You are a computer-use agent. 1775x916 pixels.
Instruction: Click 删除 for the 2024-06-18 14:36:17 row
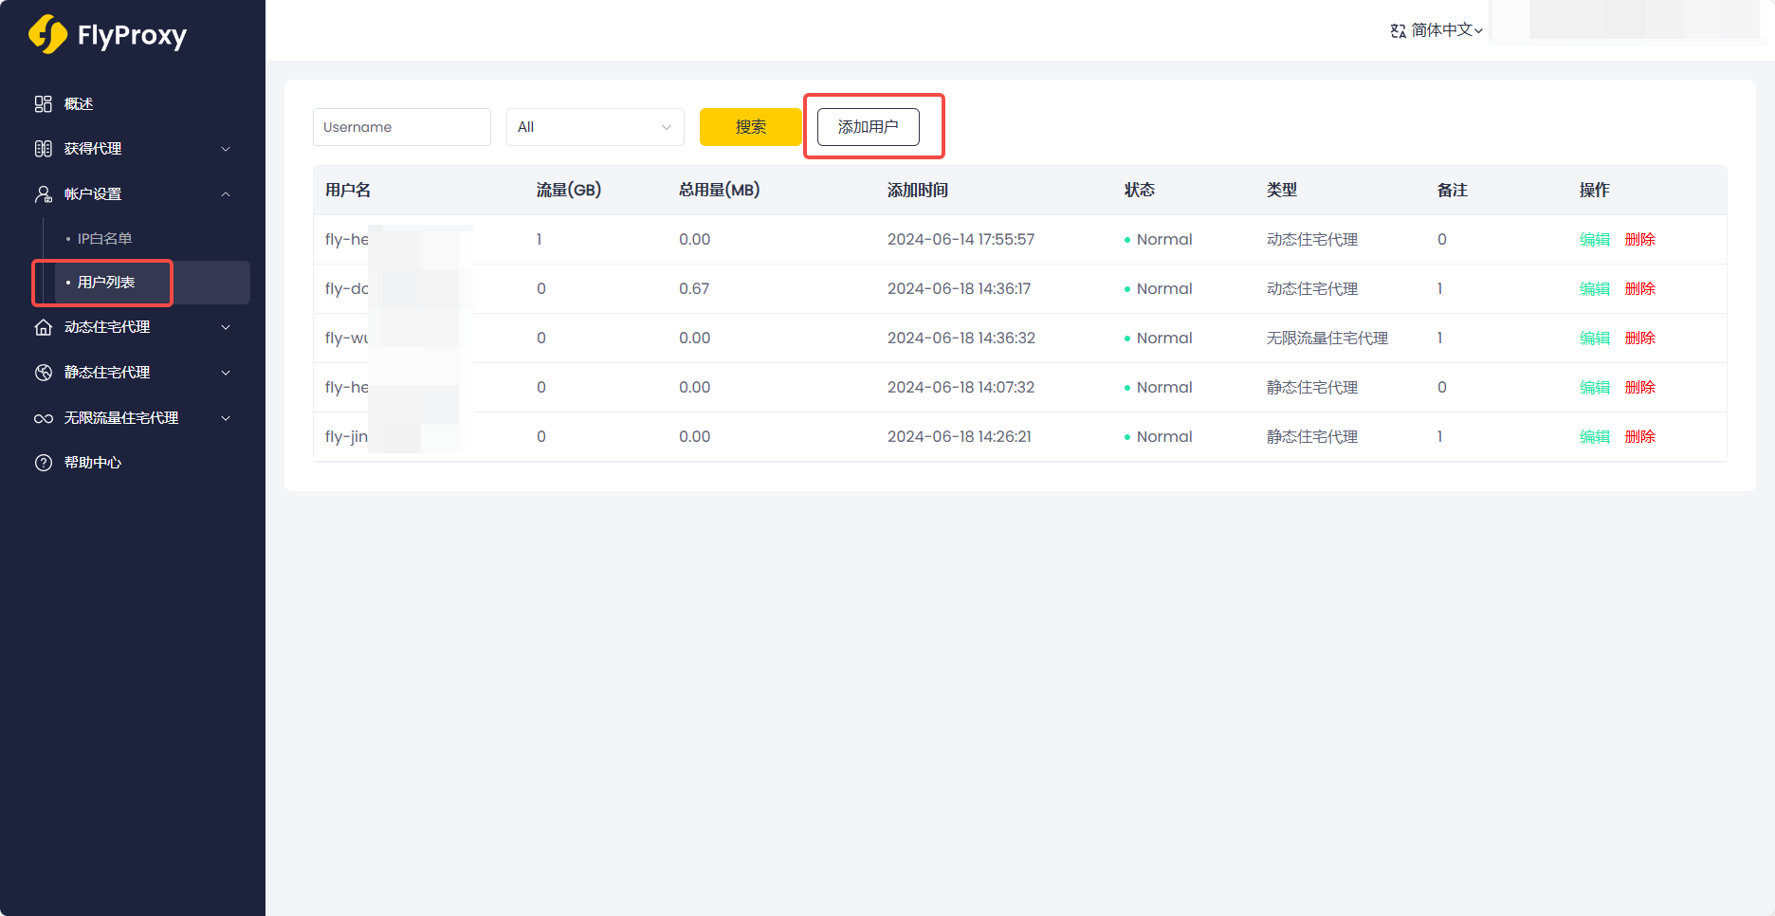[1640, 289]
